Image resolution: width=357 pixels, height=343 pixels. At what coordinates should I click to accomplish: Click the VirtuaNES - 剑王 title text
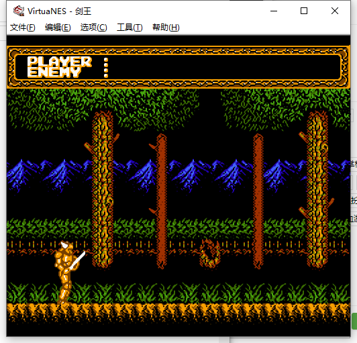(60, 11)
